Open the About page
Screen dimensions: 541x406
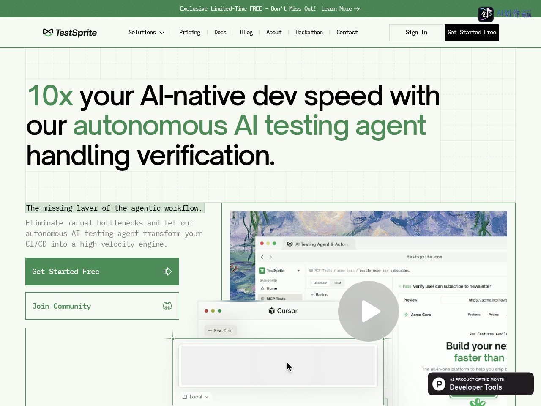(274, 33)
